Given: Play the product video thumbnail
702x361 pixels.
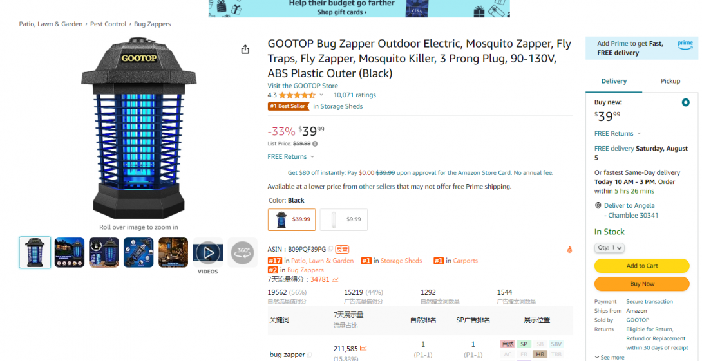Looking at the screenshot, I should [208, 253].
